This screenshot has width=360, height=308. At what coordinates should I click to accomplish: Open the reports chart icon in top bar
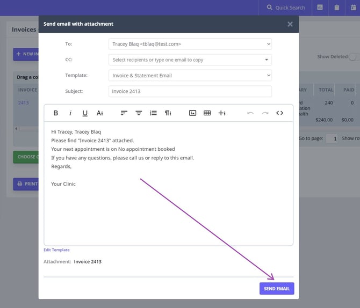[320, 8]
